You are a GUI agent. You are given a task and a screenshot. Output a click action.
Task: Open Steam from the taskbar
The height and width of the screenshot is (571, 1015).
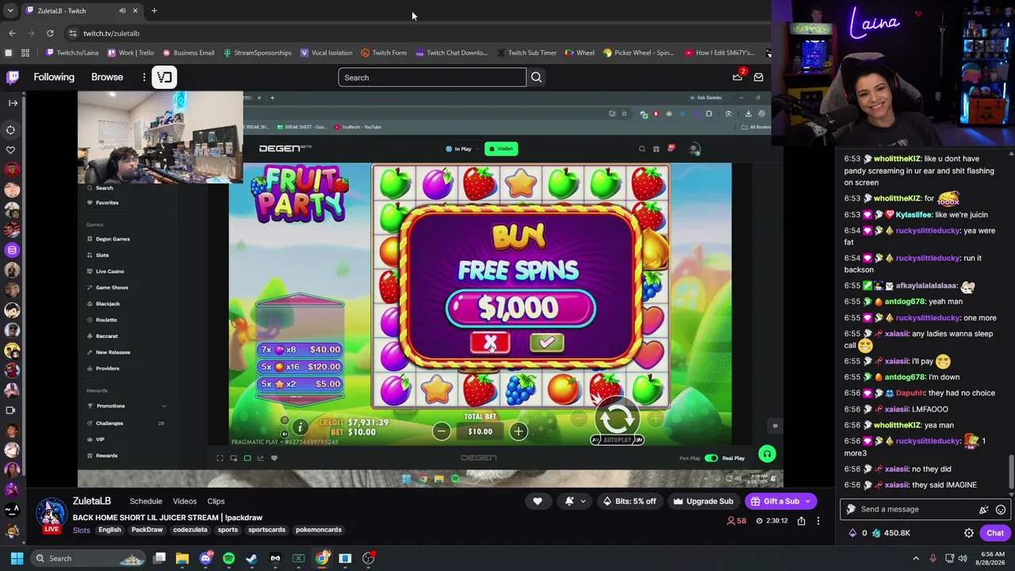[252, 558]
